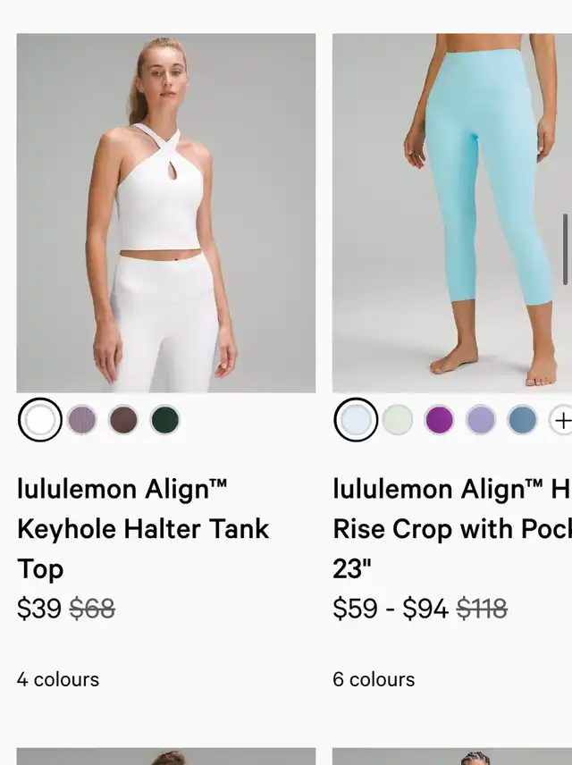Click the $59 - $94 price range
Image resolution: width=572 pixels, height=765 pixels.
click(391, 609)
